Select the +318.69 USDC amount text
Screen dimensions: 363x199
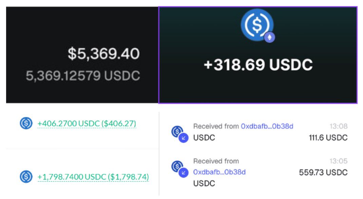coord(258,65)
